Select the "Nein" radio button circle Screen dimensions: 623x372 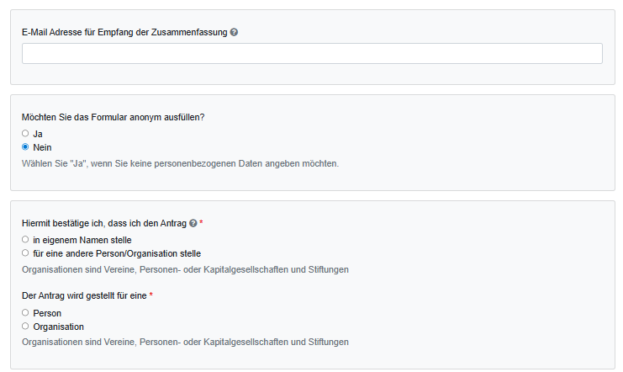point(25,146)
